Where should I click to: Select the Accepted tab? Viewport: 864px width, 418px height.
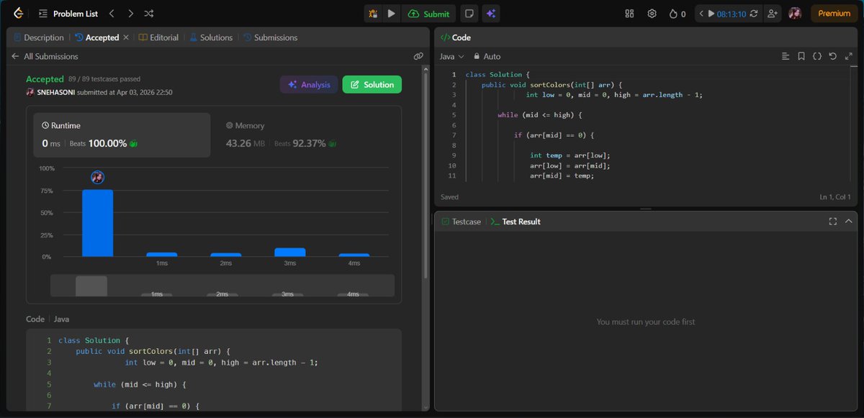[x=96, y=37]
